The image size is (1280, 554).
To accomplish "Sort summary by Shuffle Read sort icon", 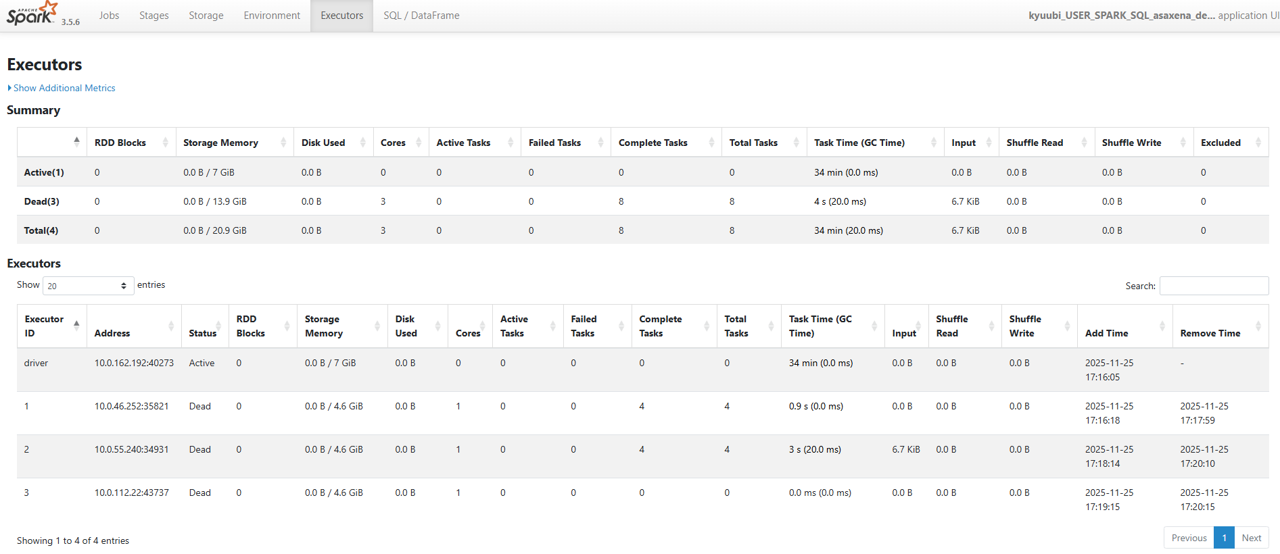I will pos(1085,143).
